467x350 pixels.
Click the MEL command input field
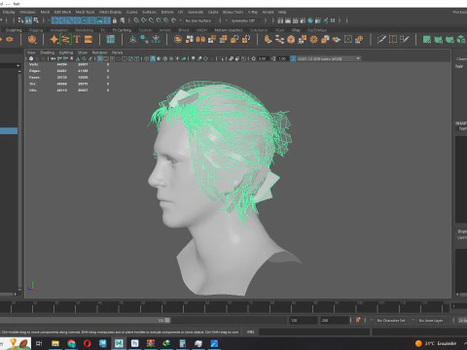314,332
